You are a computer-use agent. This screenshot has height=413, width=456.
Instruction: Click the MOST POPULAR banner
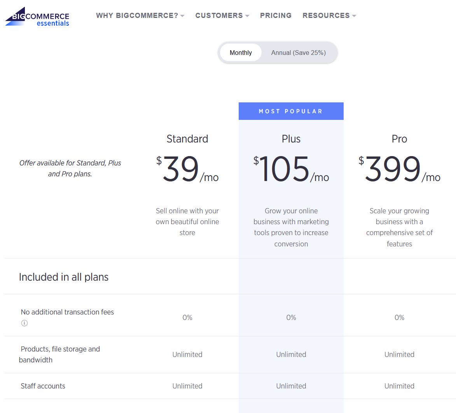tap(291, 111)
